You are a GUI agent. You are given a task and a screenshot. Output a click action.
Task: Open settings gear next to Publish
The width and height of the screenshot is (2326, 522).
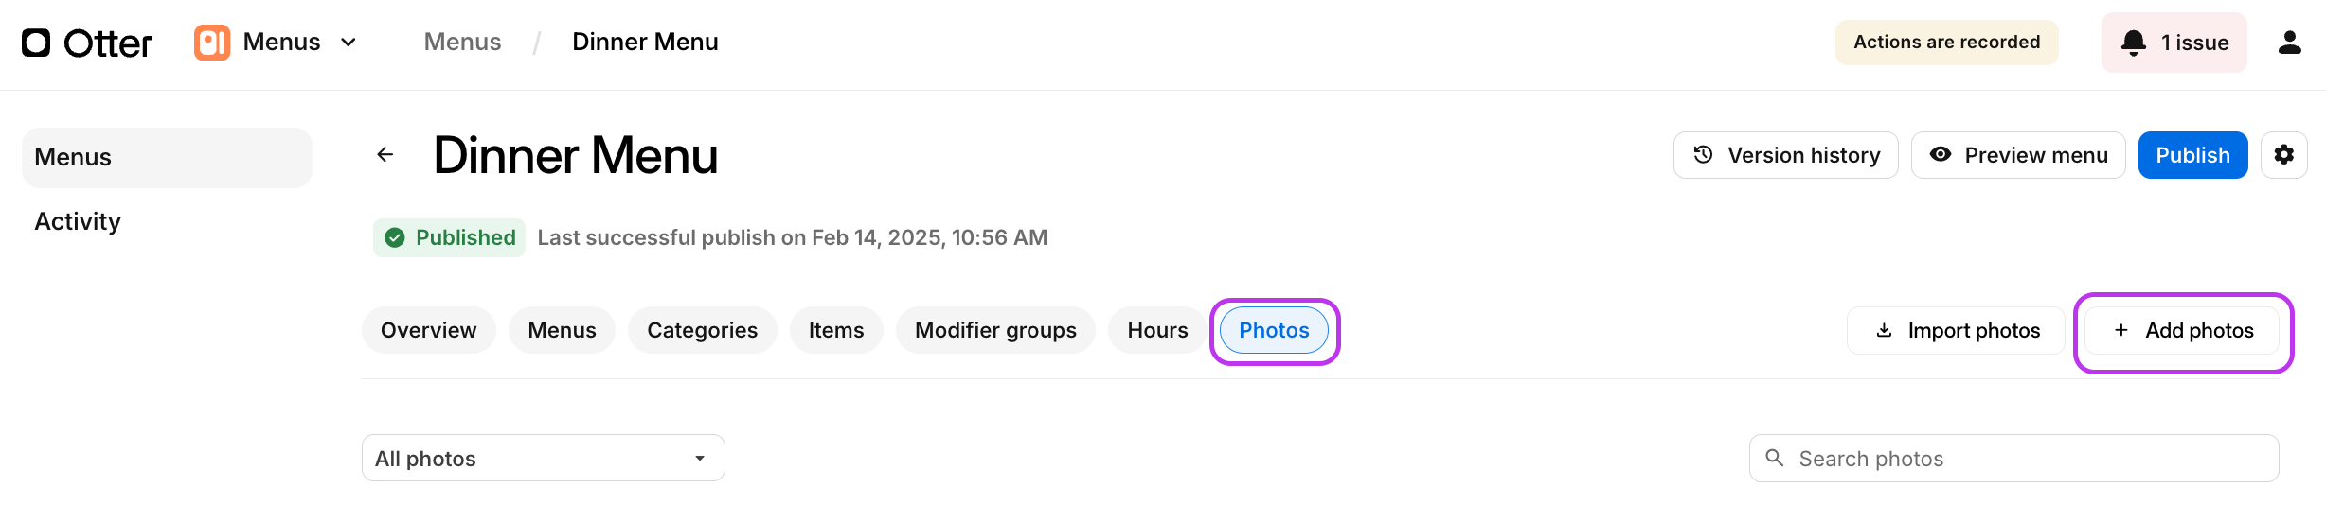point(2283,155)
